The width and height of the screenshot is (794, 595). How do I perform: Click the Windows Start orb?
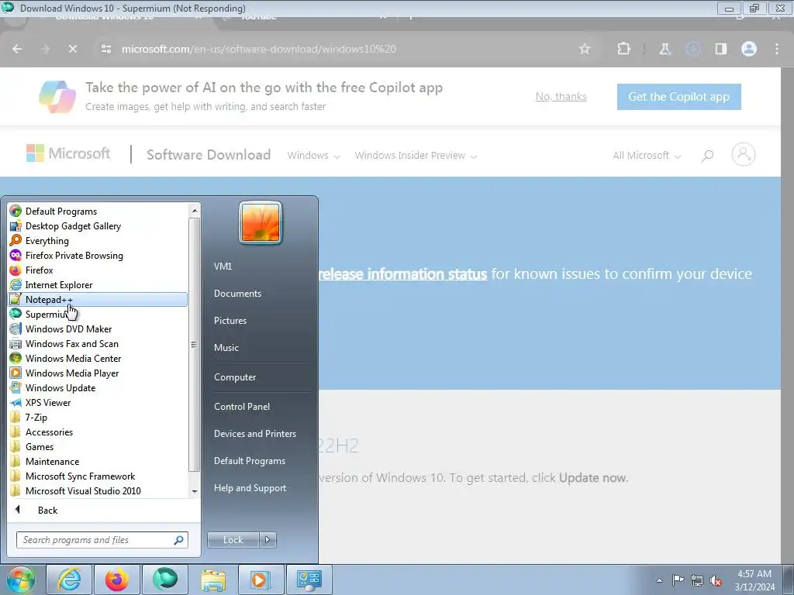tap(20, 580)
